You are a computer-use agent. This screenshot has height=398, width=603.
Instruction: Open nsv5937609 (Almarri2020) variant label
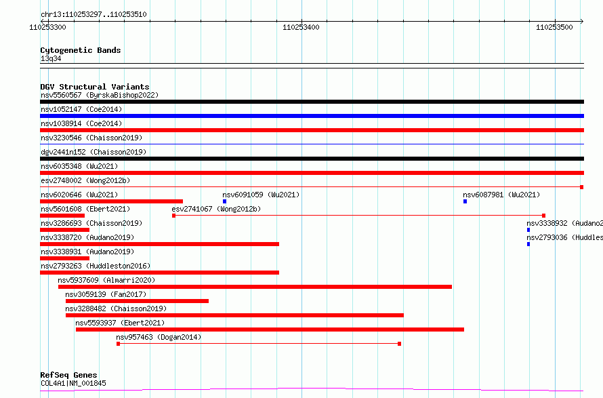[106, 280]
